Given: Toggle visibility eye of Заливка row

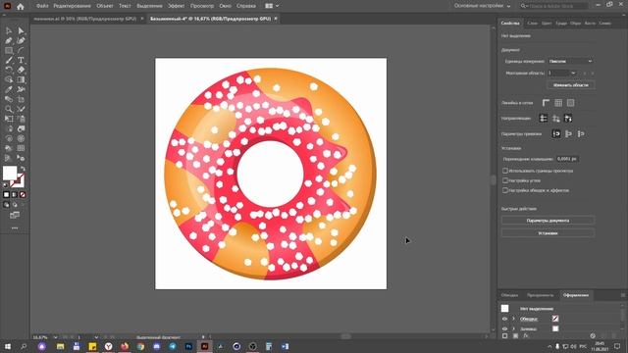Looking at the screenshot, I should point(504,328).
